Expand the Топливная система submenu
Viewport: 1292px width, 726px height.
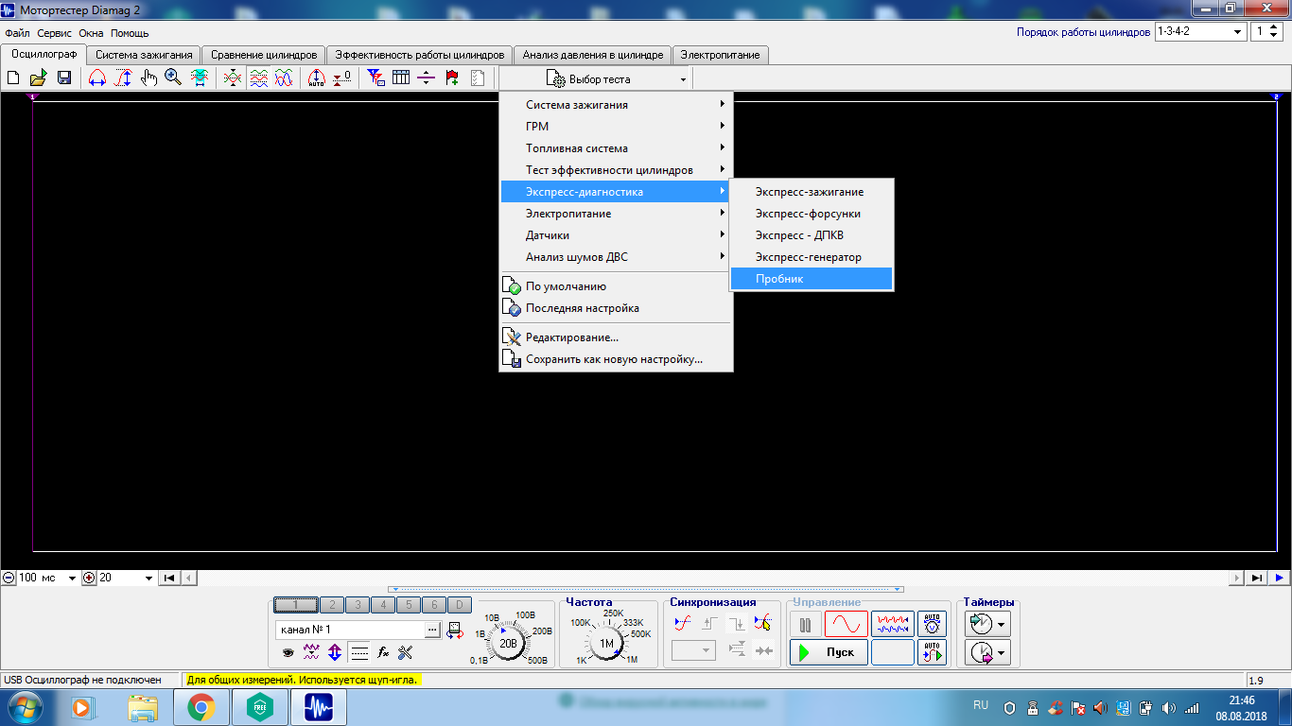(x=616, y=148)
